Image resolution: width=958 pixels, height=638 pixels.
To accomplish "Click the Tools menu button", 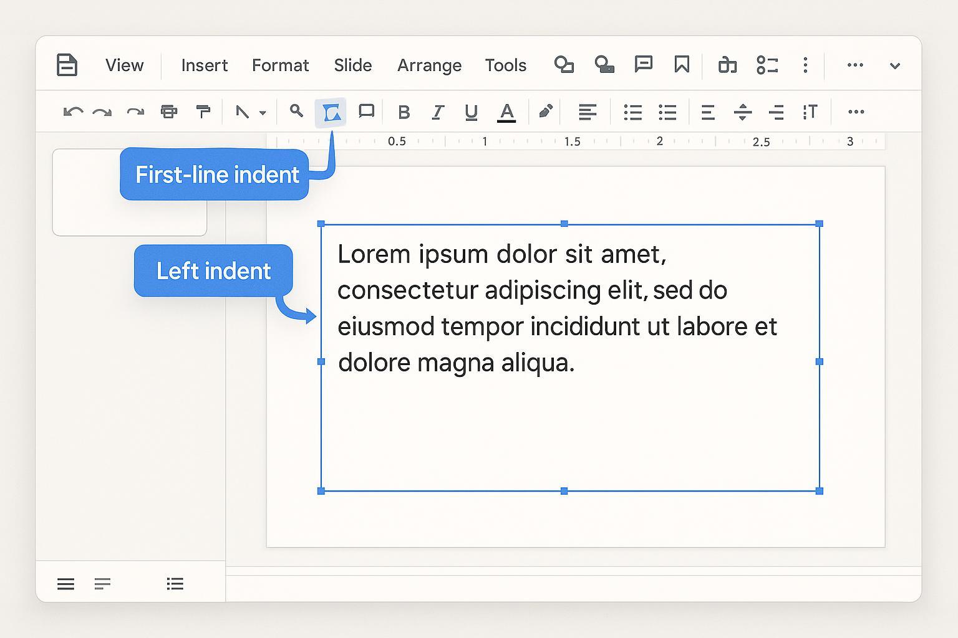I will tap(505, 65).
